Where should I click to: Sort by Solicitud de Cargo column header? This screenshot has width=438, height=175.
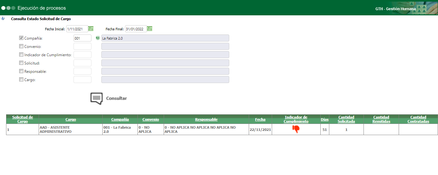pyautogui.click(x=22, y=119)
